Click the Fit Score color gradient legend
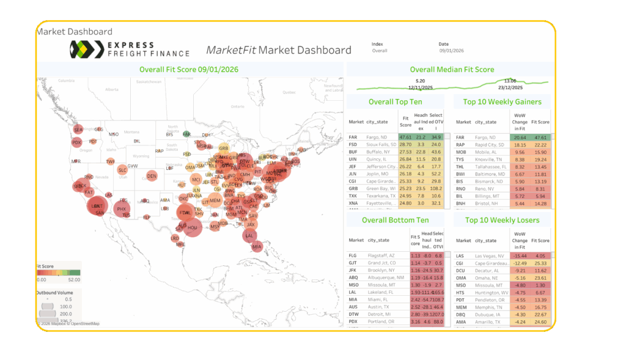Screen dimensions: 626x352 (x=59, y=273)
